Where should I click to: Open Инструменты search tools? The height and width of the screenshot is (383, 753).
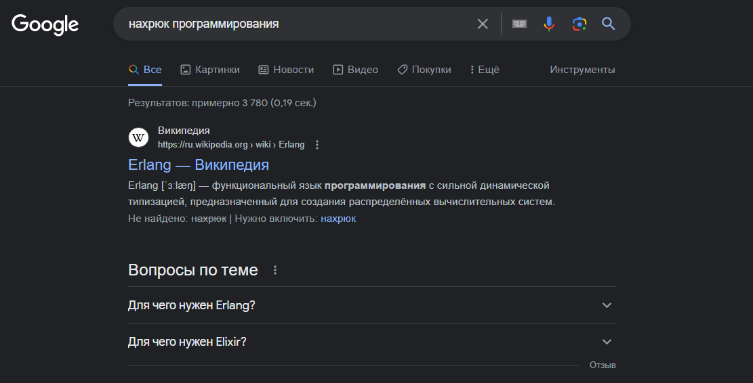(582, 70)
